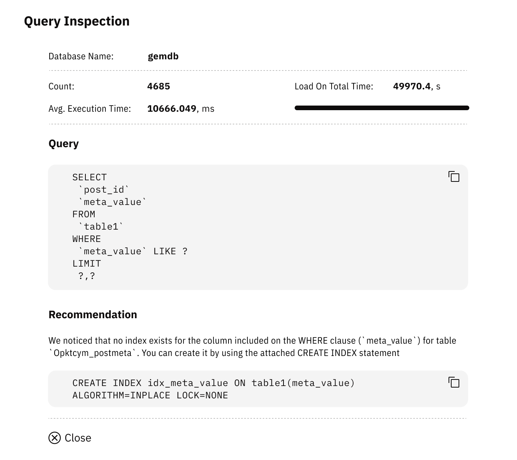
Task: Click the Count value 4685
Action: click(159, 86)
